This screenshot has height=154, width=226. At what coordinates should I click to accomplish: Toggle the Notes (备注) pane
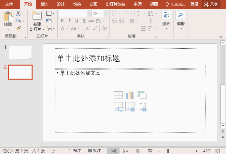click(75, 151)
